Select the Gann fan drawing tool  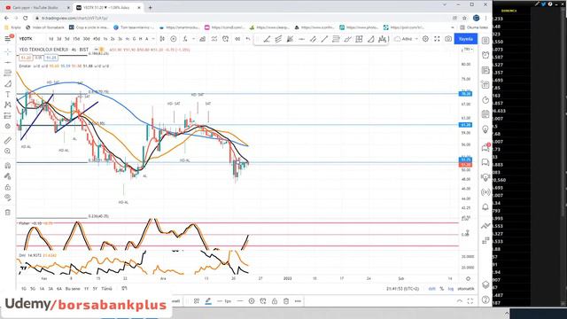pos(290,39)
